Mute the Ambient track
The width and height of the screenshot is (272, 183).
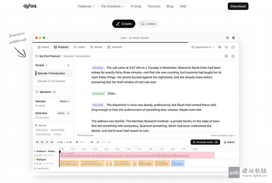(x=35, y=155)
